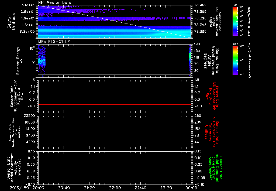
Task: Click the NF color bar gradient
Action: click(235, 21)
